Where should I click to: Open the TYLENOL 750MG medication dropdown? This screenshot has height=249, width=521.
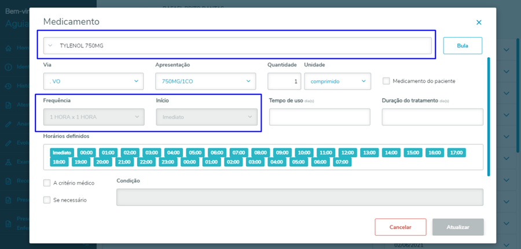[x=237, y=46]
